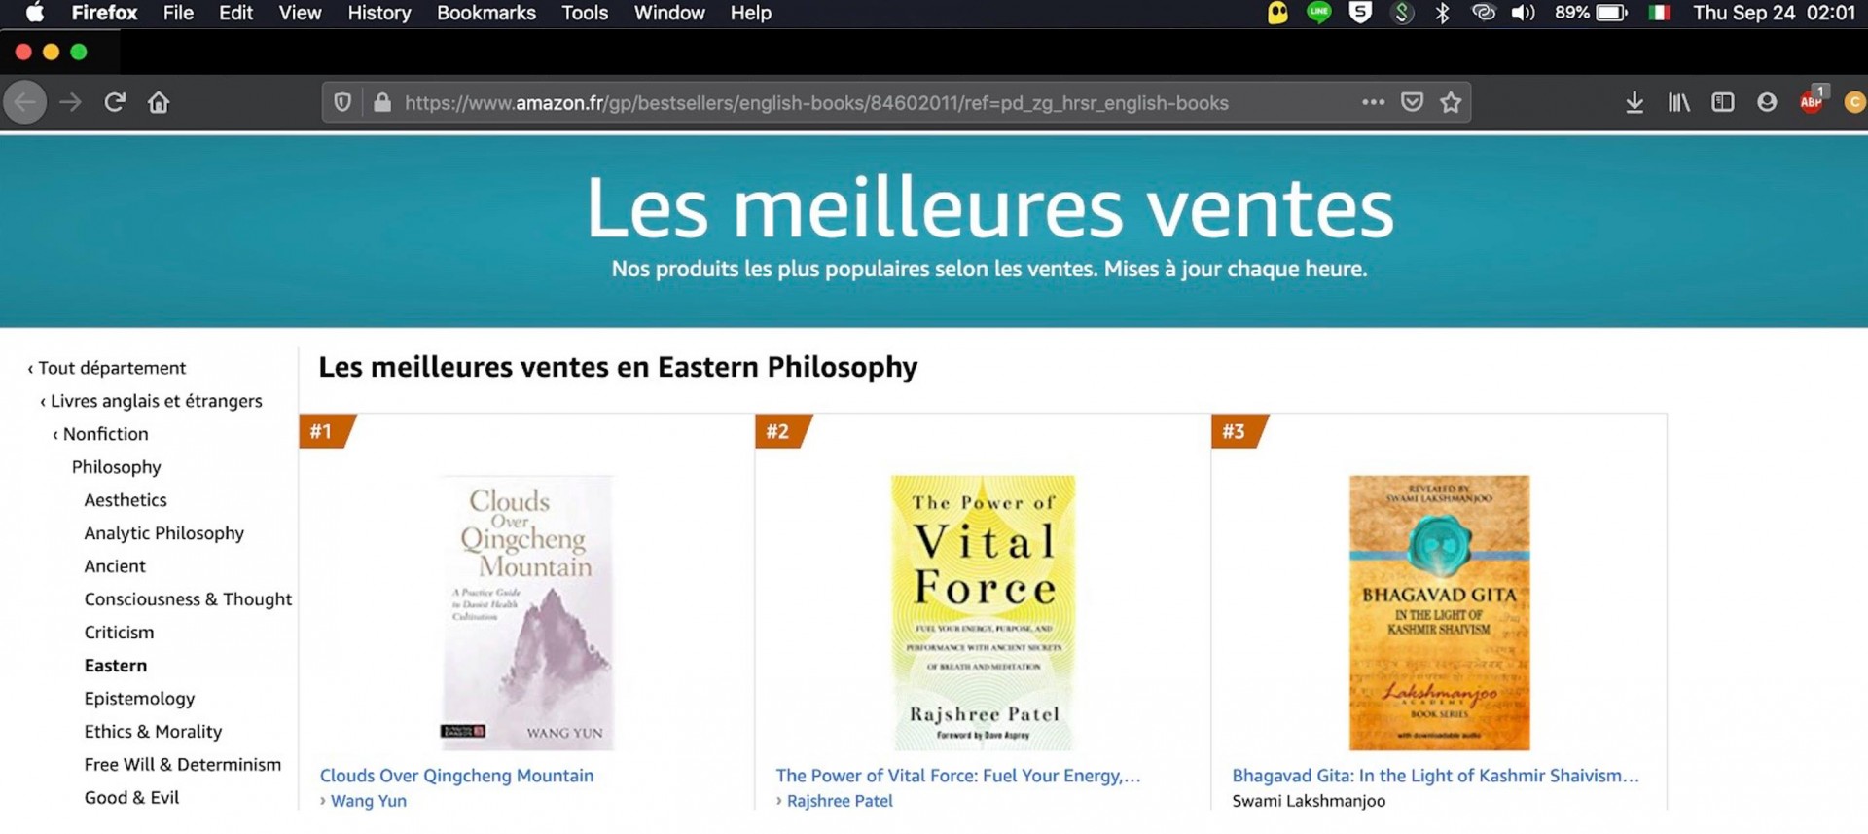Open green dollar menu bar icon
Image resolution: width=1868 pixels, height=834 pixels.
click(x=1402, y=13)
